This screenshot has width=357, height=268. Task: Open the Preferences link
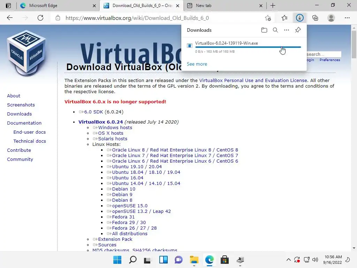pos(330,60)
